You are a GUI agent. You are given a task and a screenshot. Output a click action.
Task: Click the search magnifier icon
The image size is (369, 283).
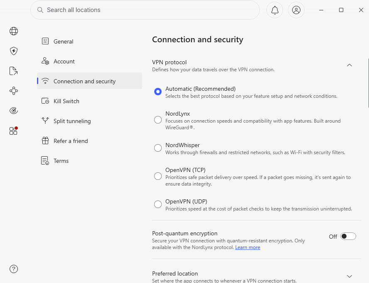(x=40, y=10)
